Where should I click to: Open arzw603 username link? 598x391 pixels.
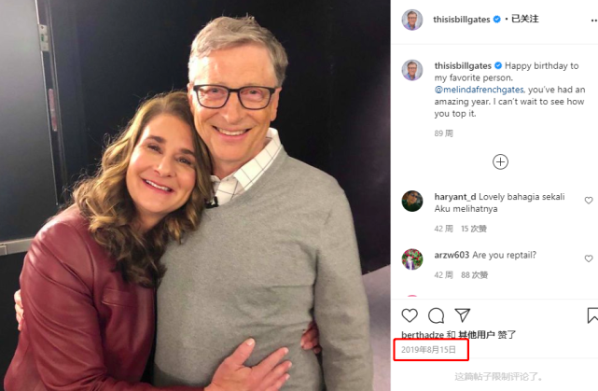[x=452, y=255]
